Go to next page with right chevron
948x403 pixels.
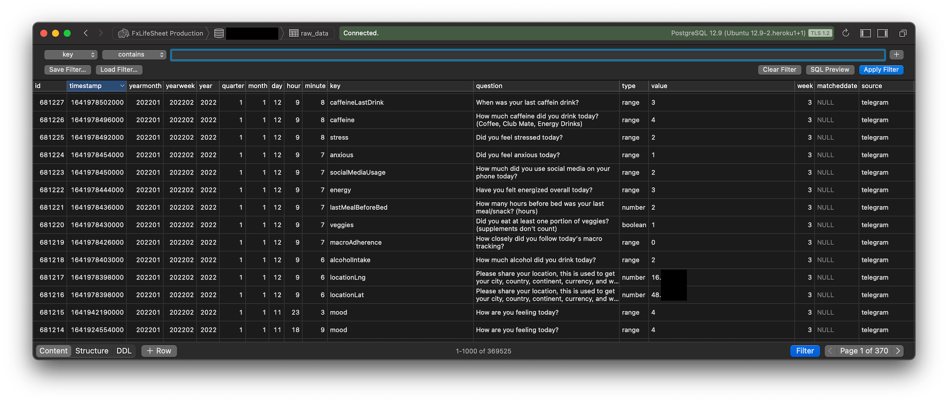point(898,351)
